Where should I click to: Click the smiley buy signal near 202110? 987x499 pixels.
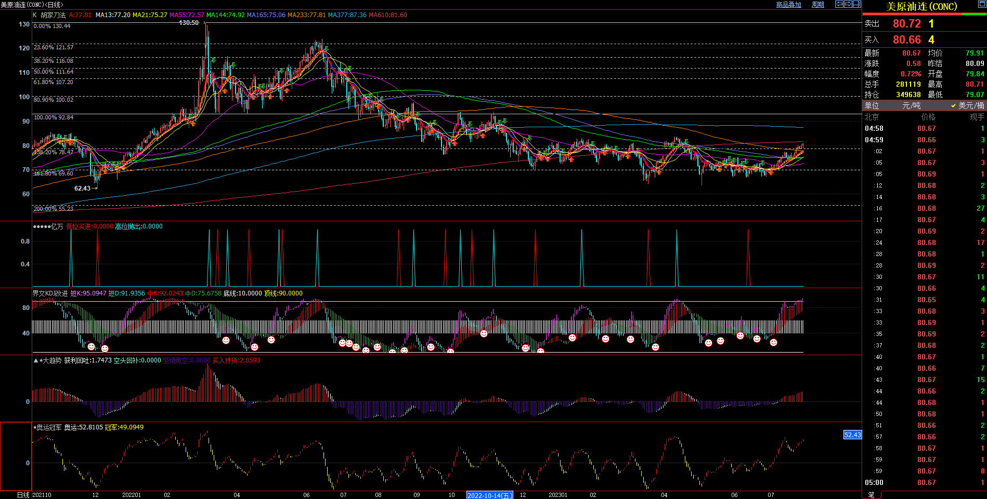(92, 346)
